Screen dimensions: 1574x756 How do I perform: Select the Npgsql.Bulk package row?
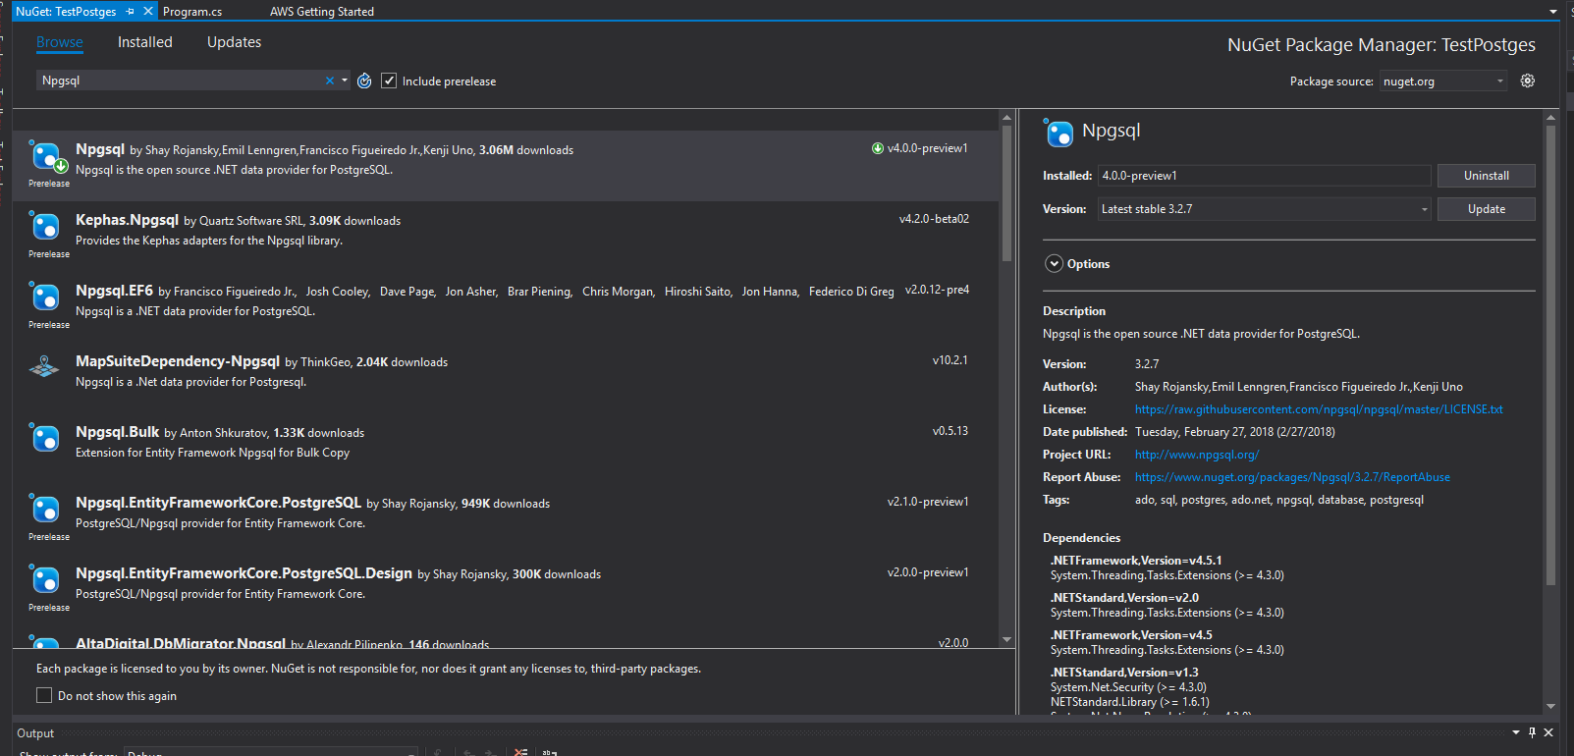(x=506, y=449)
